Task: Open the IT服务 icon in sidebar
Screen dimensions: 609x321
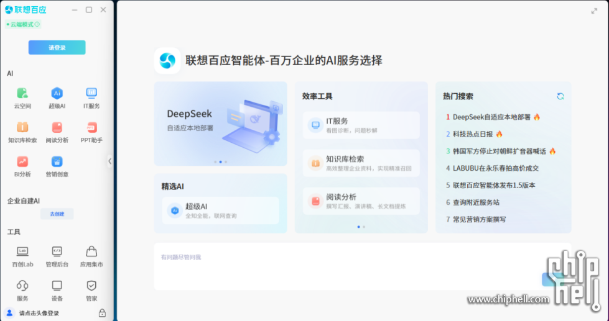Action: pos(91,93)
